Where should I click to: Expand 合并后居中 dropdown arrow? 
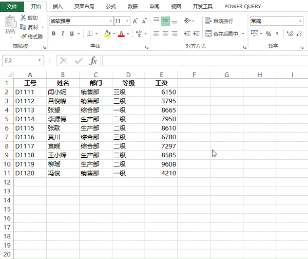[243, 33]
